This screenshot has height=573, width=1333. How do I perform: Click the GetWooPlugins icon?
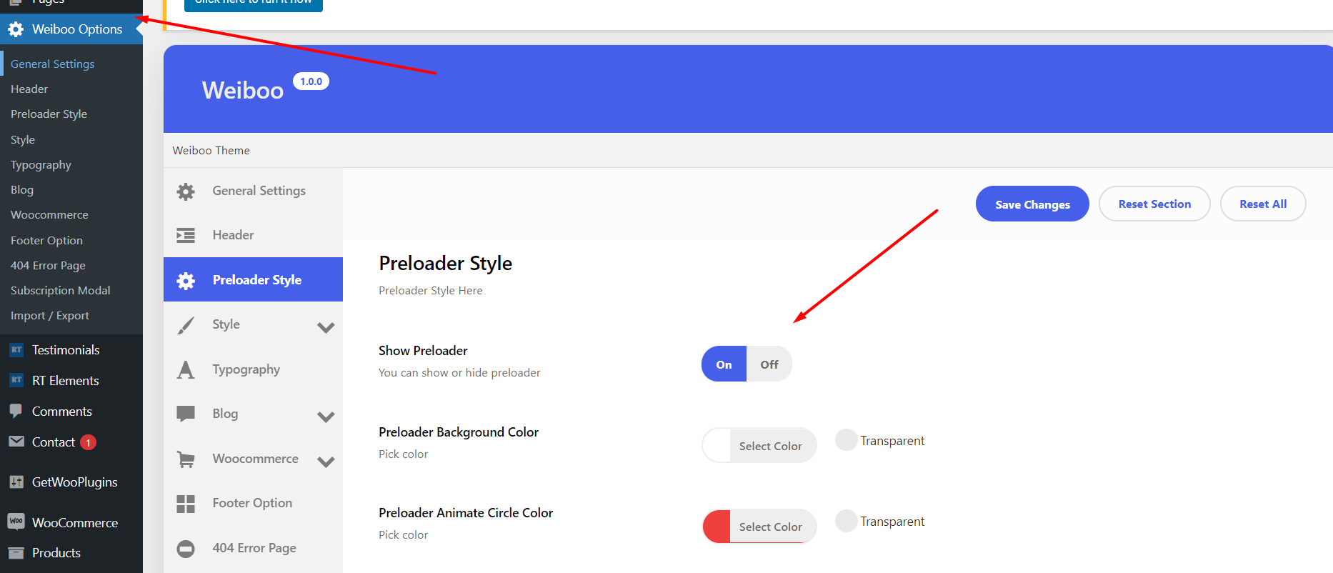(16, 482)
